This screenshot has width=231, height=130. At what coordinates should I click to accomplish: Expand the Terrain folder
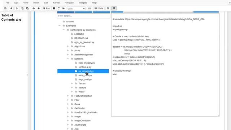coord(72,83)
